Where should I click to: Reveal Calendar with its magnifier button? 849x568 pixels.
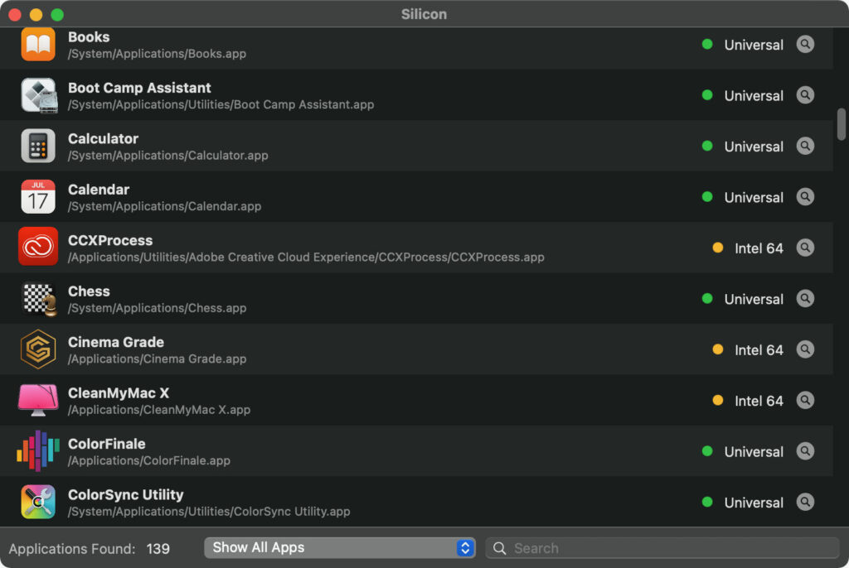coord(805,197)
